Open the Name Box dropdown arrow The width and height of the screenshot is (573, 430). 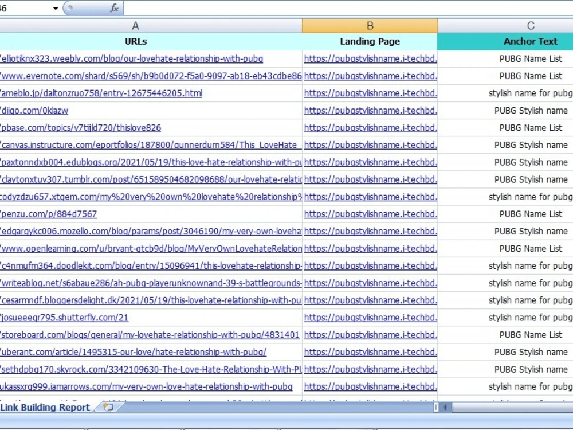click(56, 8)
